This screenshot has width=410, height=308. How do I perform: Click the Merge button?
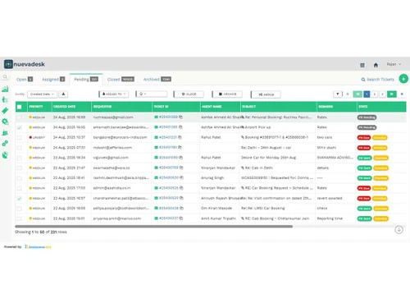coord(266,94)
